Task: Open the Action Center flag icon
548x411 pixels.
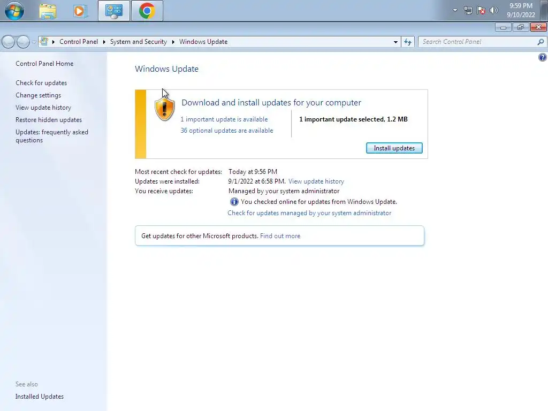Action: pyautogui.click(x=481, y=10)
